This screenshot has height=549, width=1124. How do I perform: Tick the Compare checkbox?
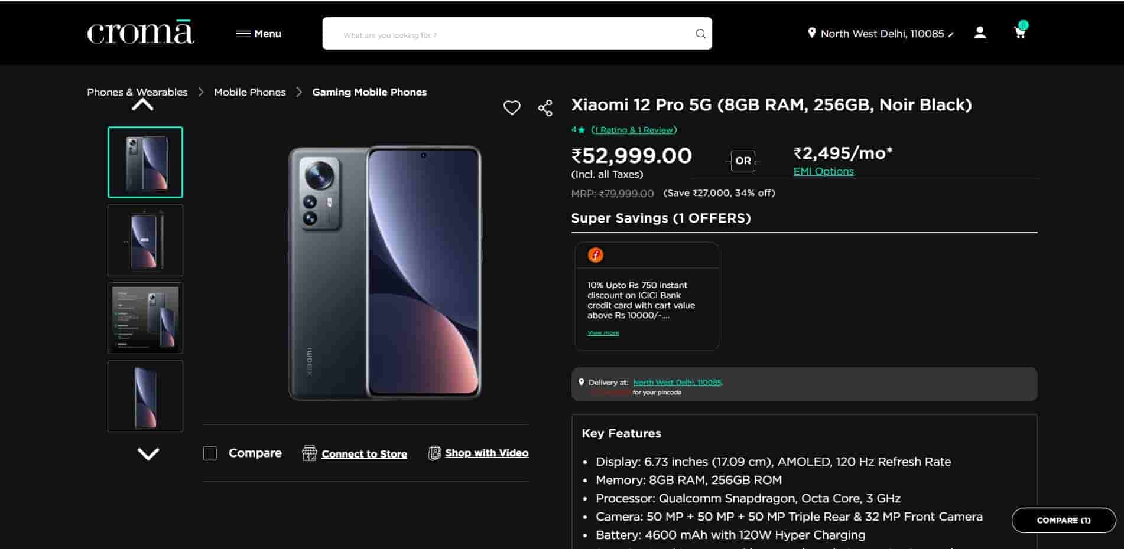tap(210, 453)
